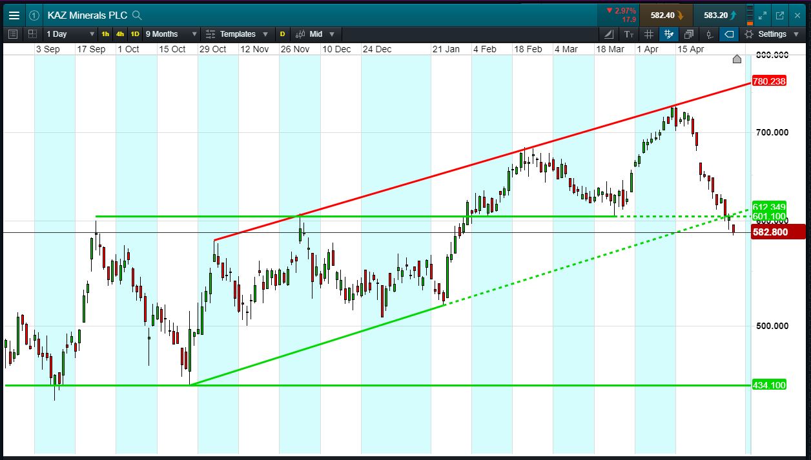This screenshot has width=811, height=460.
Task: Click the grid lines icon
Action: coord(649,34)
